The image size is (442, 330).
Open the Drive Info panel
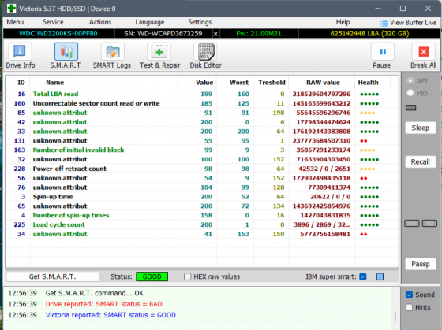[20, 51]
